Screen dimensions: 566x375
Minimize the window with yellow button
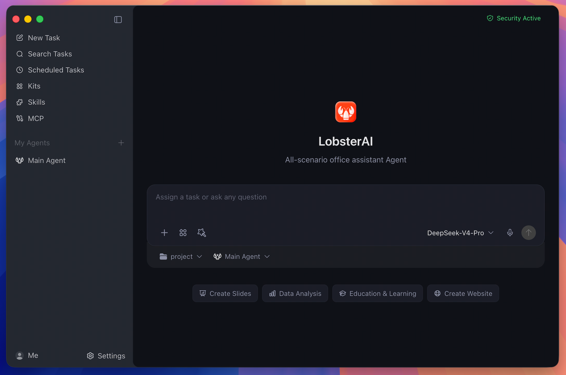[28, 19]
